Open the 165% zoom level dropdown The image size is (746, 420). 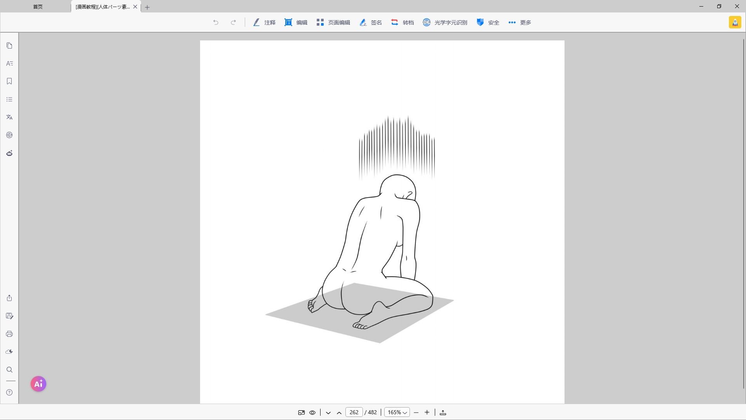[397, 412]
